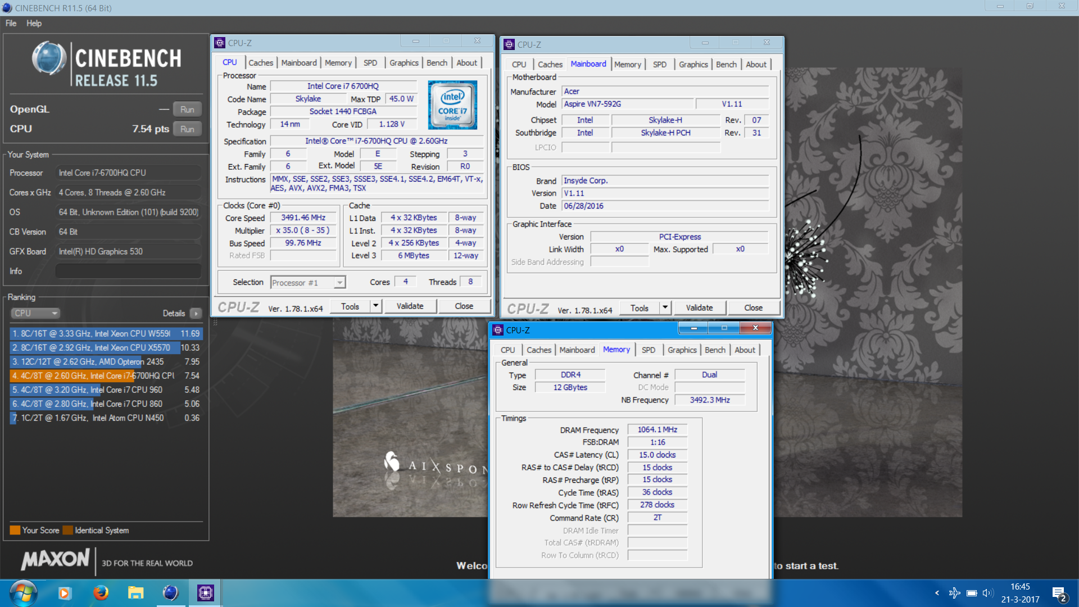Click the GFX Board Intel HD Graphics 530 field

[128, 251]
